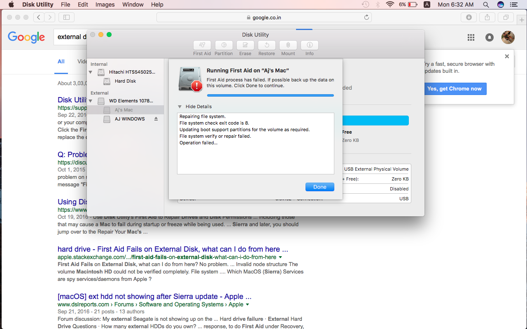Click the First Aid progress bar
527x329 pixels.
pyautogui.click(x=270, y=95)
